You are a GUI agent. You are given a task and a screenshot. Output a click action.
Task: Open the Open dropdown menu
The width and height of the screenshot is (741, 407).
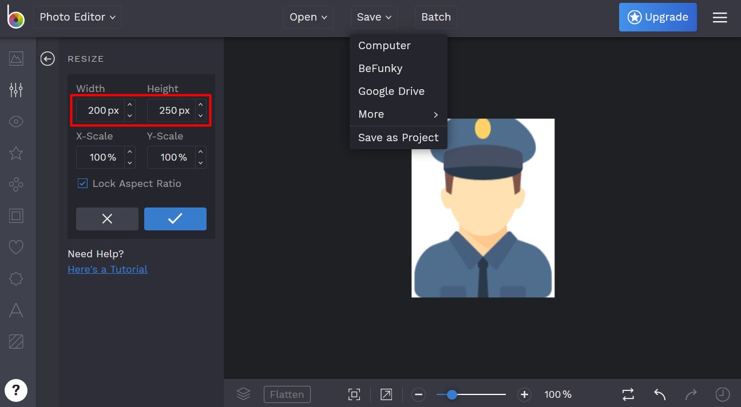(x=308, y=17)
